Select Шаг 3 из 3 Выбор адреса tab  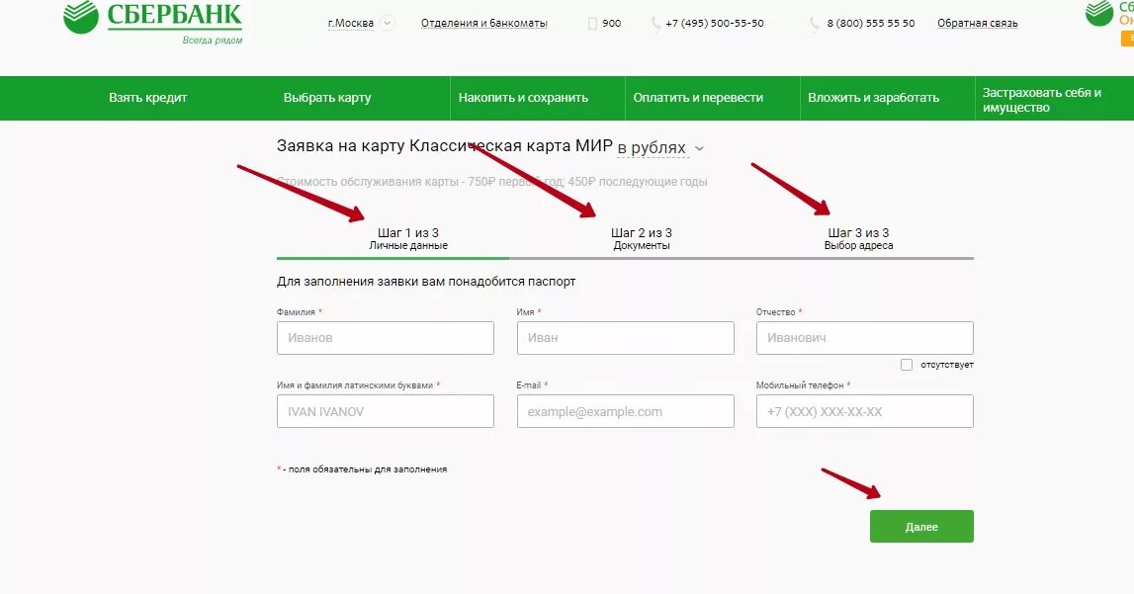click(858, 238)
